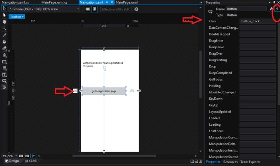The width and height of the screenshot is (280, 166).
Task: Activate the Pan hand tool
Action: 4,22
